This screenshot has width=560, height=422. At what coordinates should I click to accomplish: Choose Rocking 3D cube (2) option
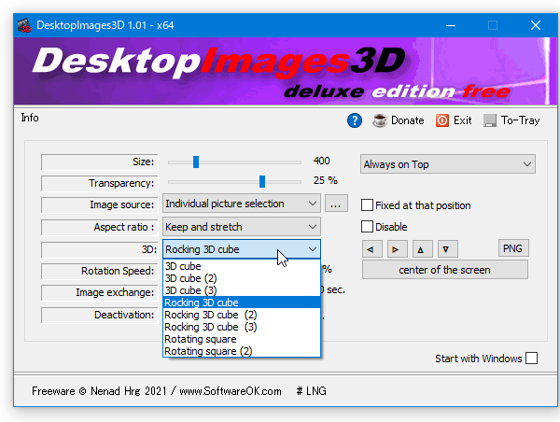(x=242, y=315)
